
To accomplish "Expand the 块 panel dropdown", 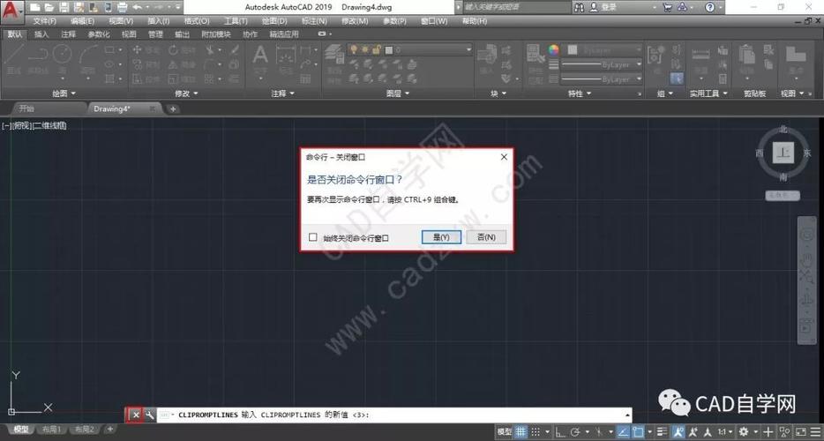I will click(498, 93).
